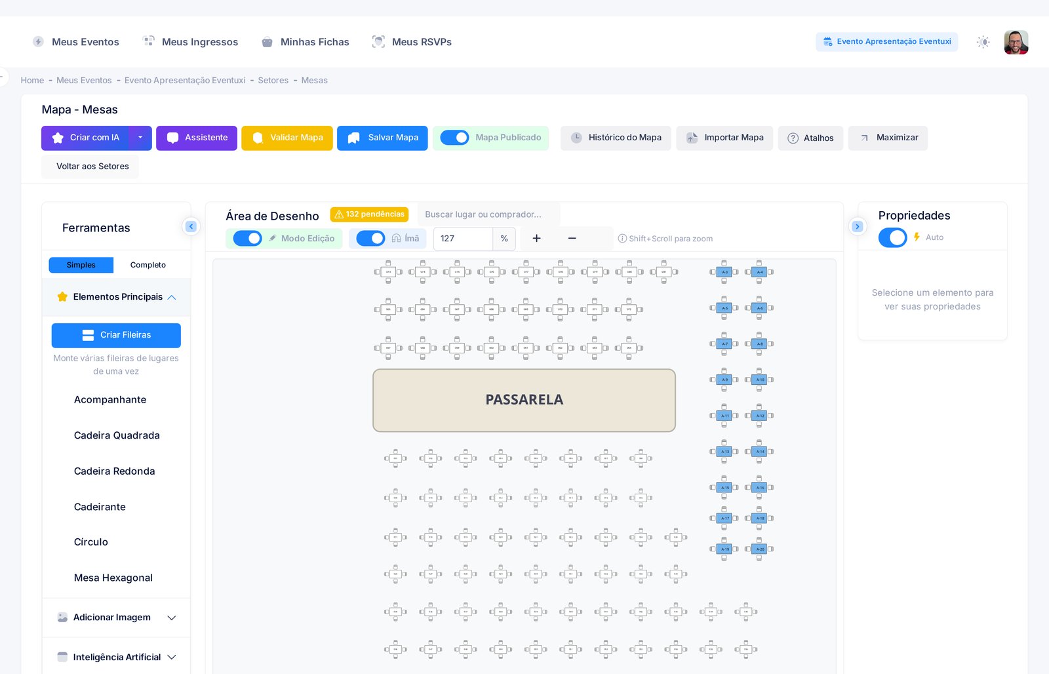Select the Cadeirante element tool
This screenshot has width=1049, height=674.
pos(100,507)
